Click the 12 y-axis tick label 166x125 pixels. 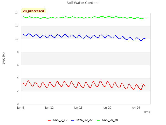(17, 26)
